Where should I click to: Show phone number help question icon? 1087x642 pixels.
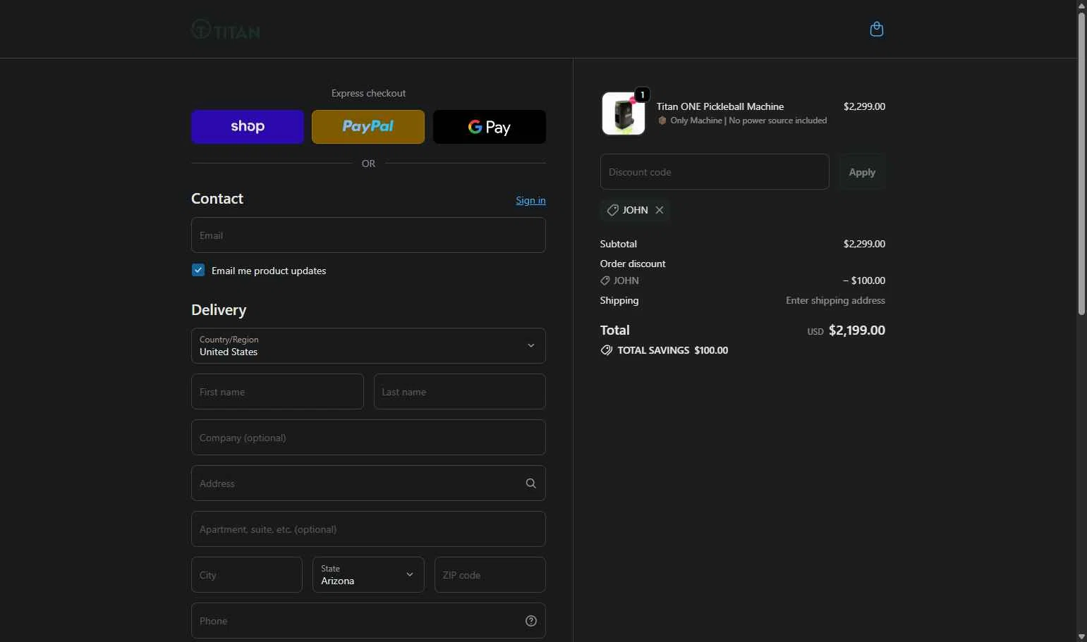531,621
